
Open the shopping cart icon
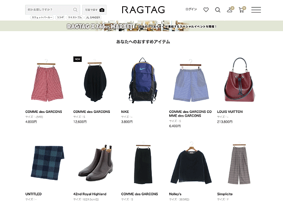(x=242, y=10)
